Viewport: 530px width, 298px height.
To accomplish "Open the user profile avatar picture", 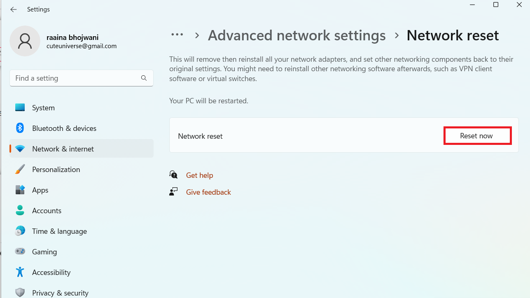I will (x=25, y=41).
